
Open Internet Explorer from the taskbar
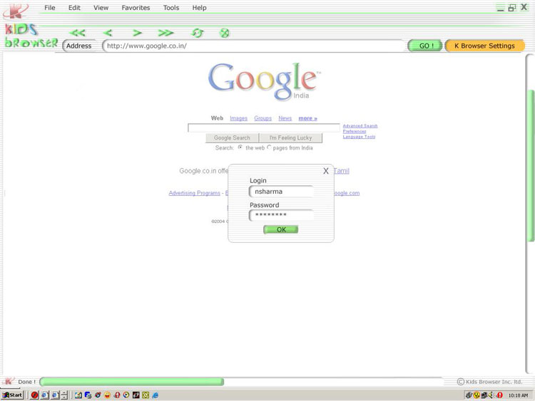pyautogui.click(x=155, y=395)
